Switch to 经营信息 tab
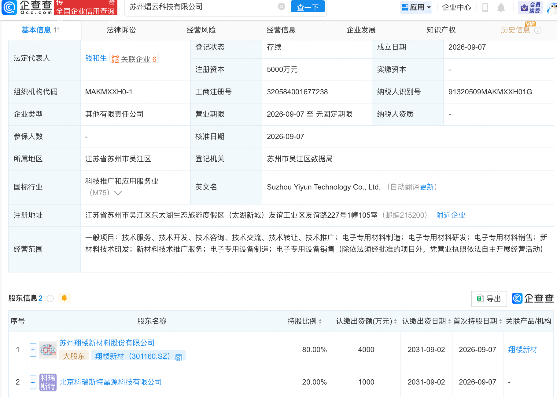Image resolution: width=557 pixels, height=398 pixels. 281,30
